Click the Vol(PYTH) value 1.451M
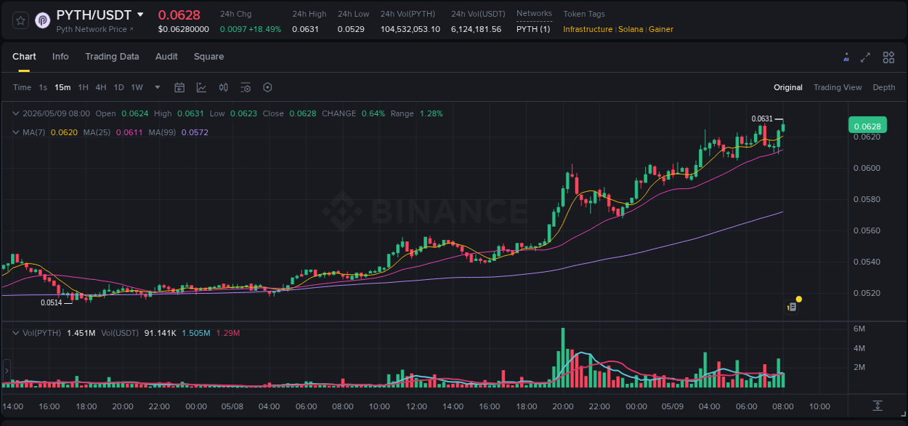Image resolution: width=908 pixels, height=426 pixels. tap(81, 332)
